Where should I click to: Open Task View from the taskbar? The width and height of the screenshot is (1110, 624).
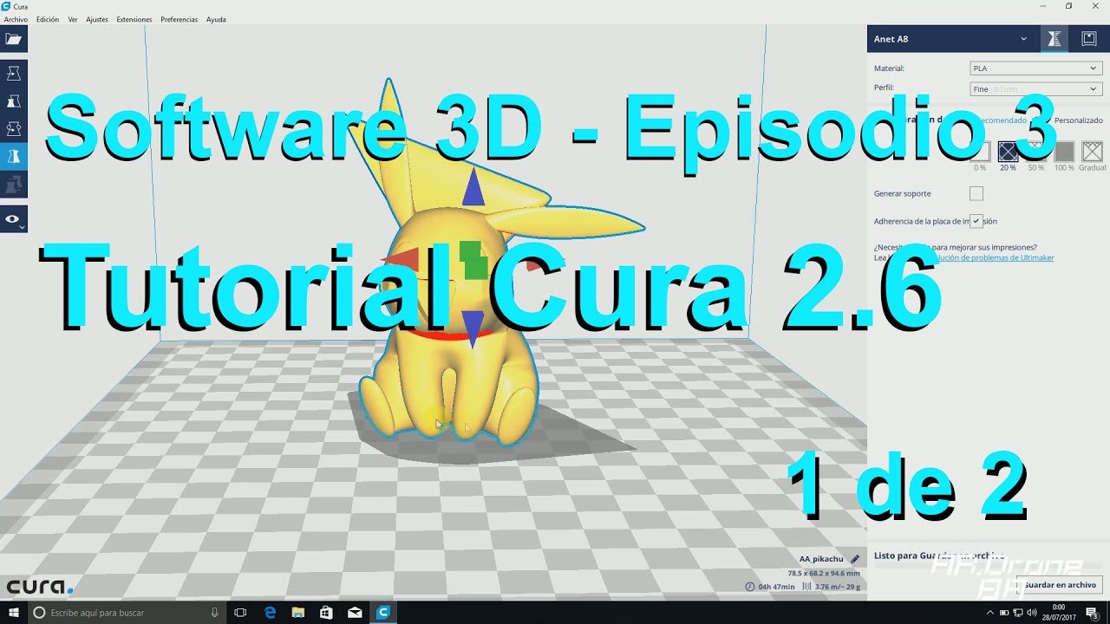point(241,612)
